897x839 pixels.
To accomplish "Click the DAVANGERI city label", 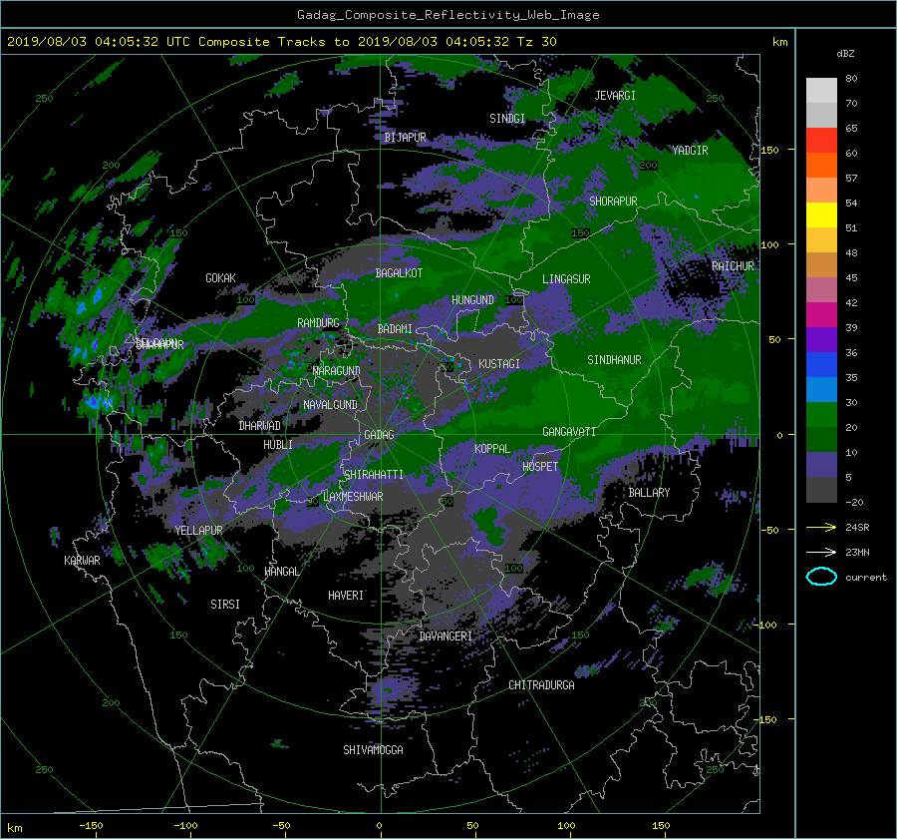I will click(x=446, y=636).
